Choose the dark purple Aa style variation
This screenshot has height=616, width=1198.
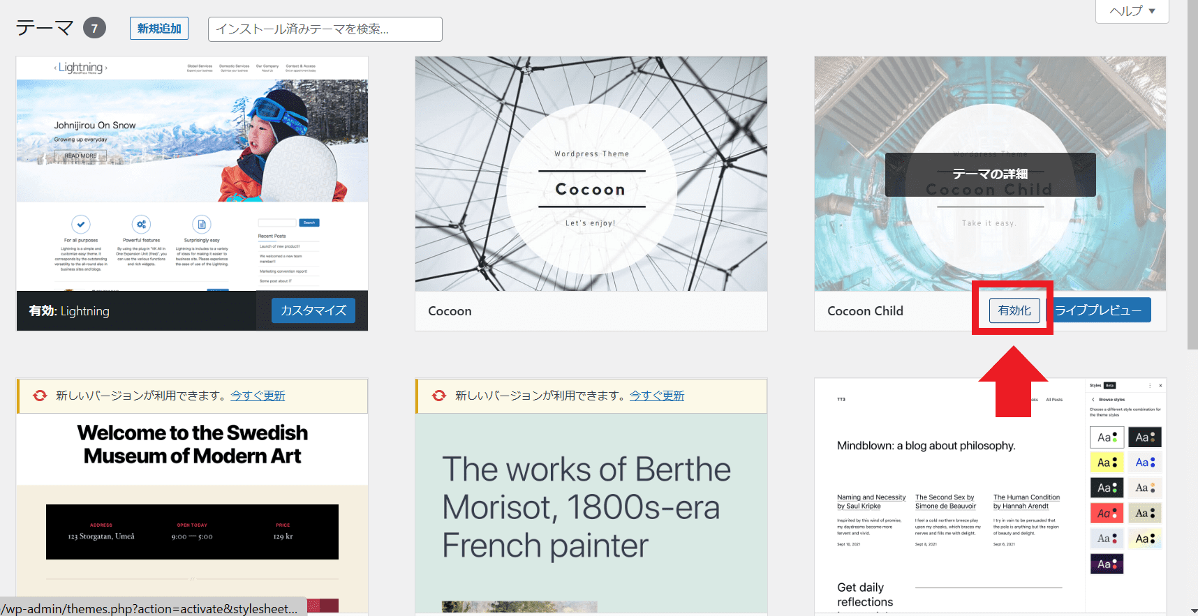pyautogui.click(x=1107, y=564)
